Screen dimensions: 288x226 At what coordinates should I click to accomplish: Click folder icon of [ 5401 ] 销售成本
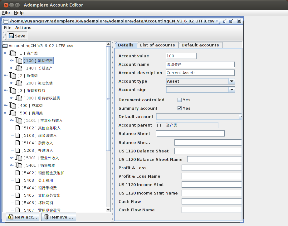[x=18, y=165]
